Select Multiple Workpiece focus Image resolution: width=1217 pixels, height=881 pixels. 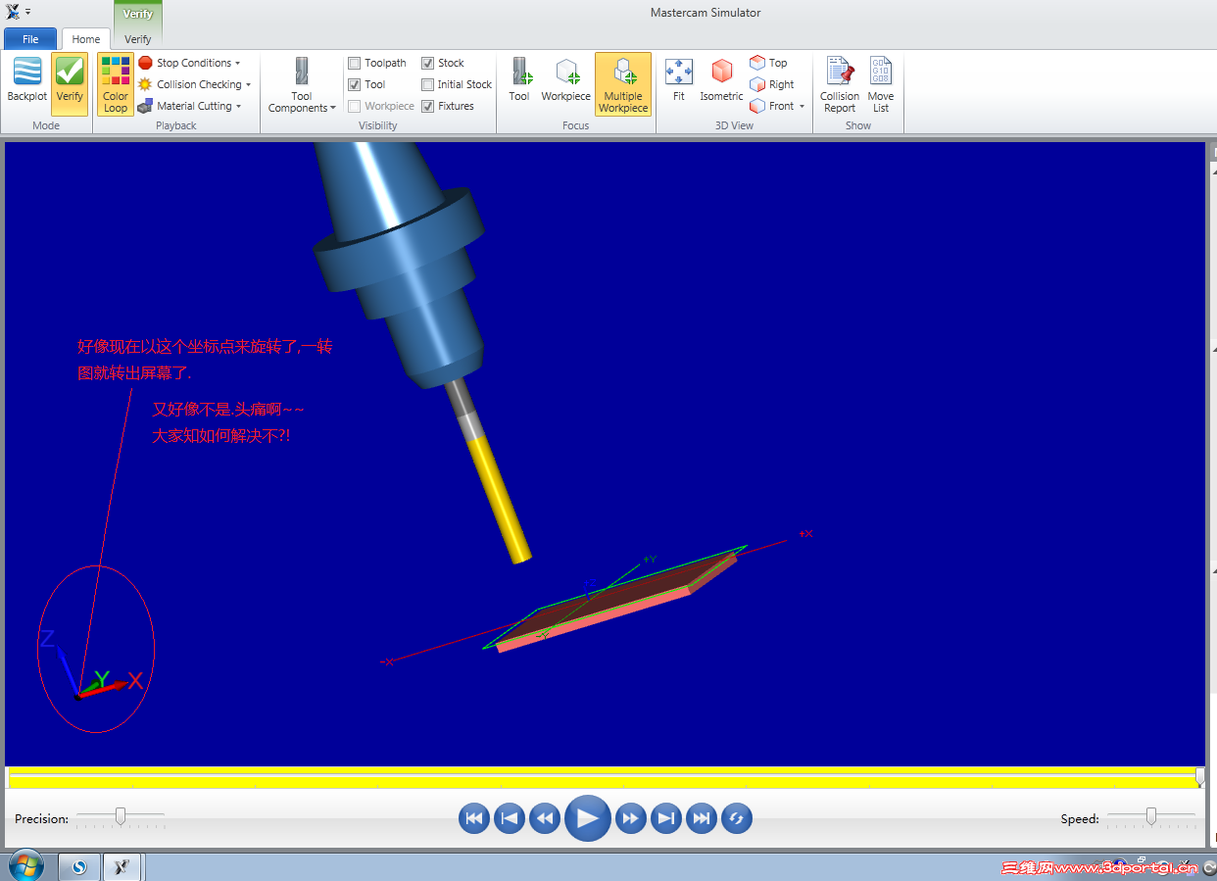tap(623, 84)
